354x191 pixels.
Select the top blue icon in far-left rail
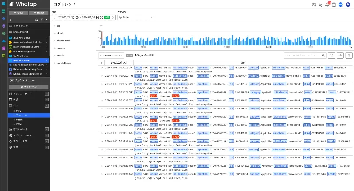[4, 4]
